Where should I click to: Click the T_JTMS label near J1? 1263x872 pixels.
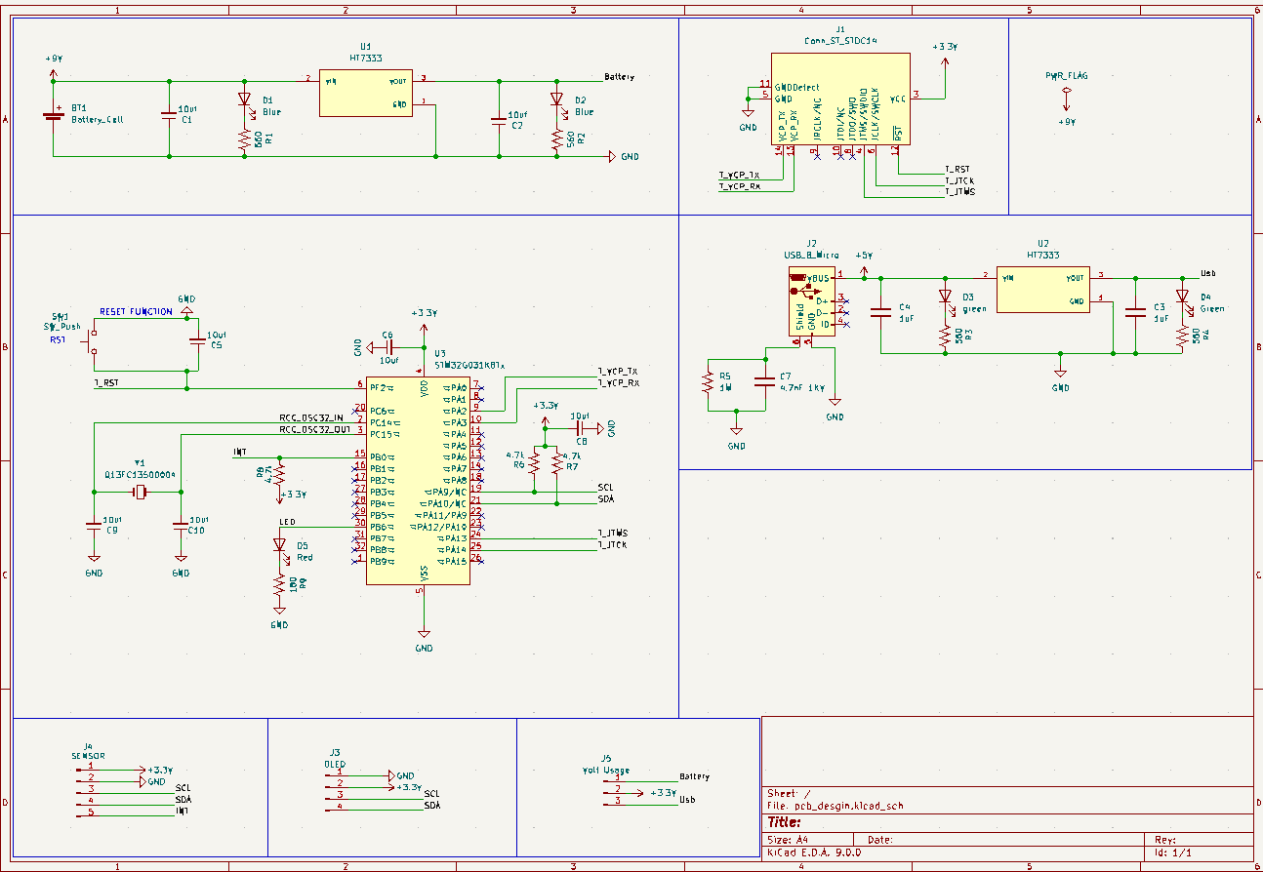point(959,191)
